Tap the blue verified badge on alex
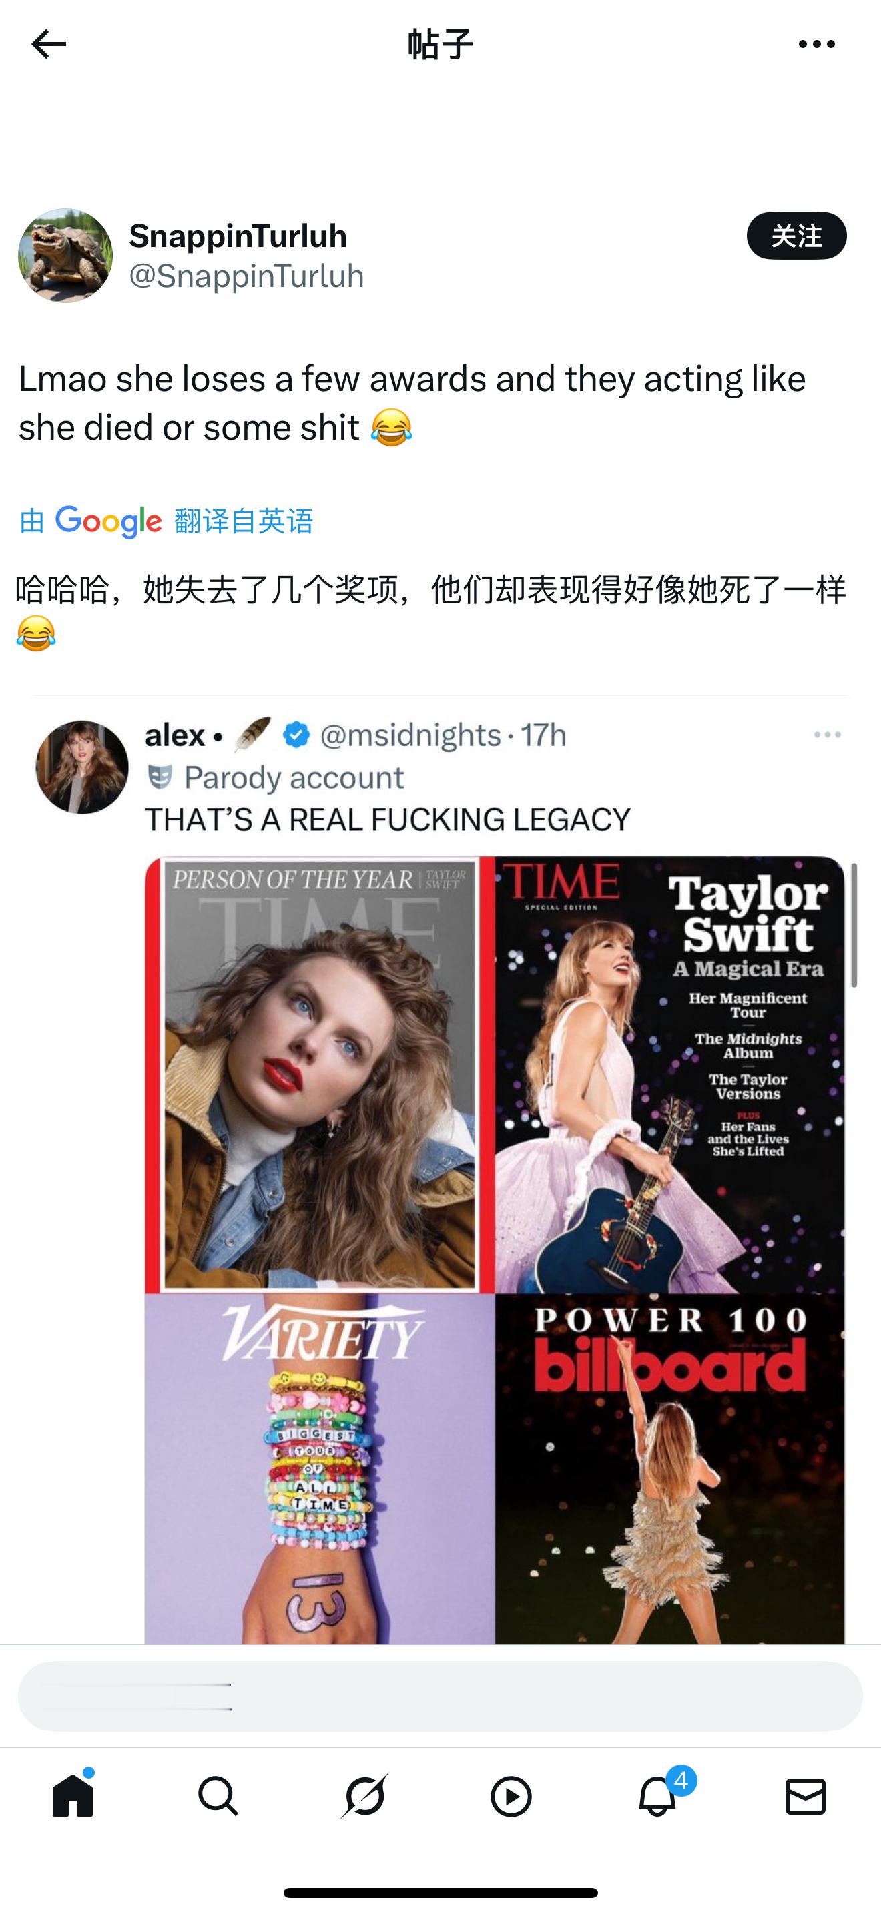 pos(296,735)
